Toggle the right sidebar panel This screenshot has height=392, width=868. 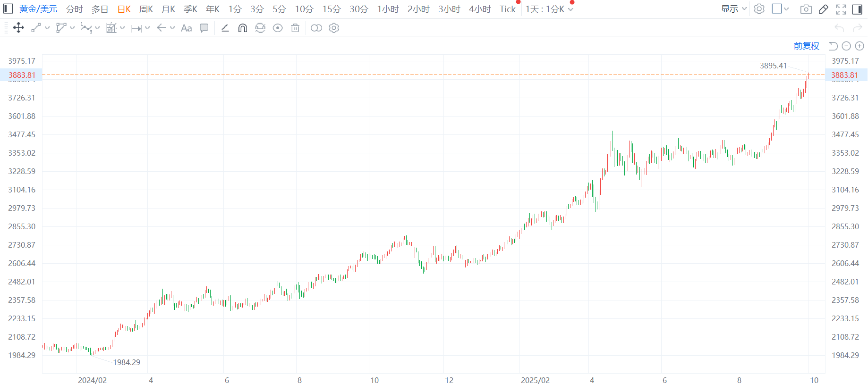pyautogui.click(x=857, y=9)
